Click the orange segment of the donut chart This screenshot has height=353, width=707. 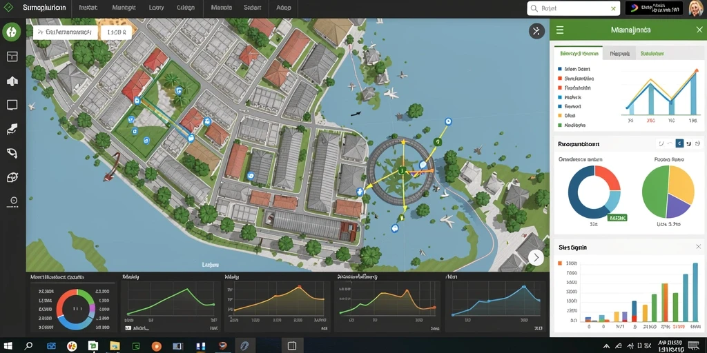point(608,177)
